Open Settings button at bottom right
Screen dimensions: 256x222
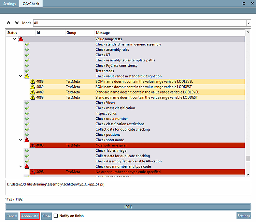coord(244,216)
